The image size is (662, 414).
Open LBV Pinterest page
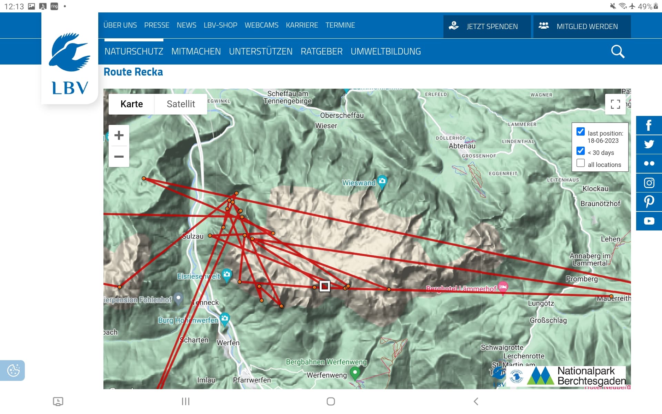pos(649,202)
